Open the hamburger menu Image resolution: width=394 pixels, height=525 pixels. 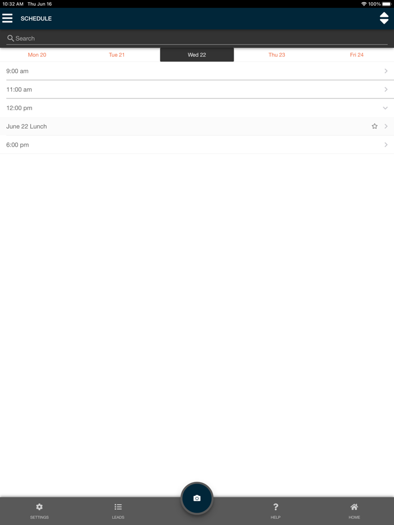[x=7, y=19]
